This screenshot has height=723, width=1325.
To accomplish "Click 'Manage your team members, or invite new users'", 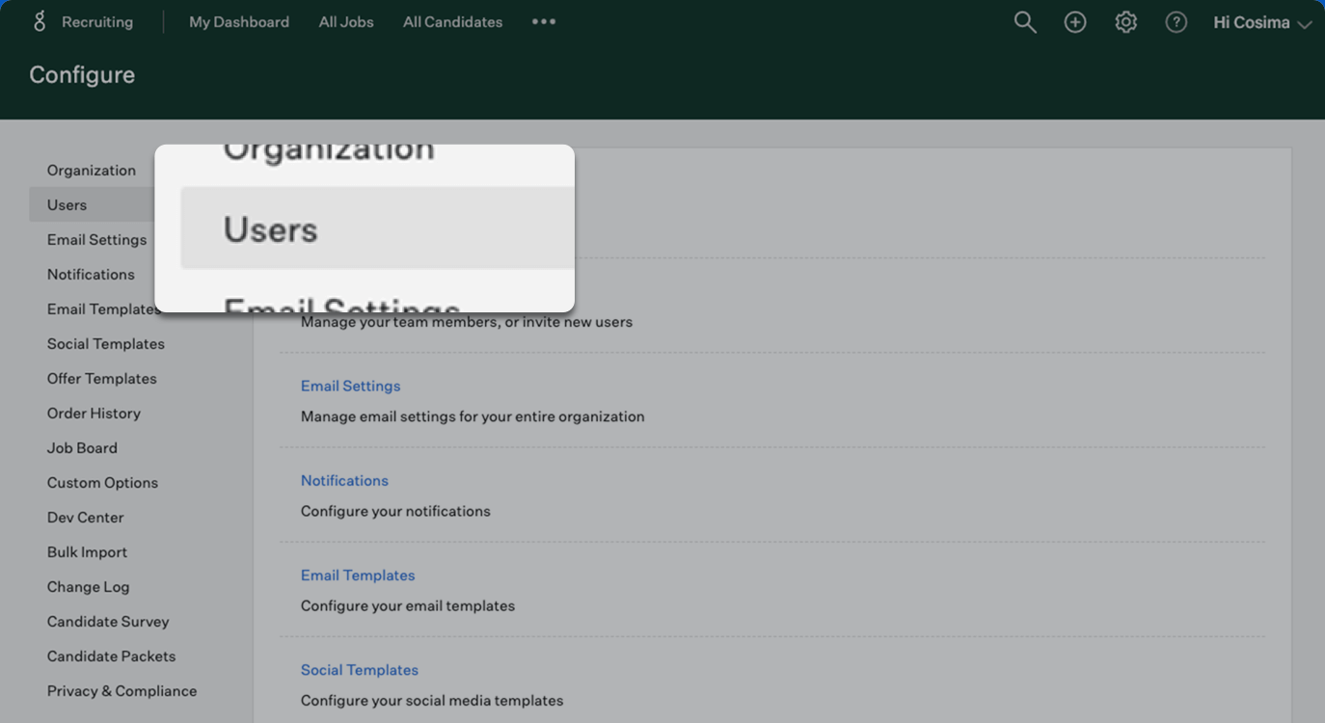I will coord(467,322).
